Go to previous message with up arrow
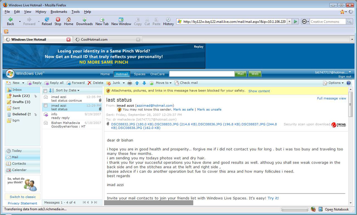This screenshot has width=357, height=215. [137, 83]
